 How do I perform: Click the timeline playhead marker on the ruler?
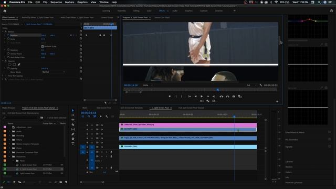tap(234, 117)
